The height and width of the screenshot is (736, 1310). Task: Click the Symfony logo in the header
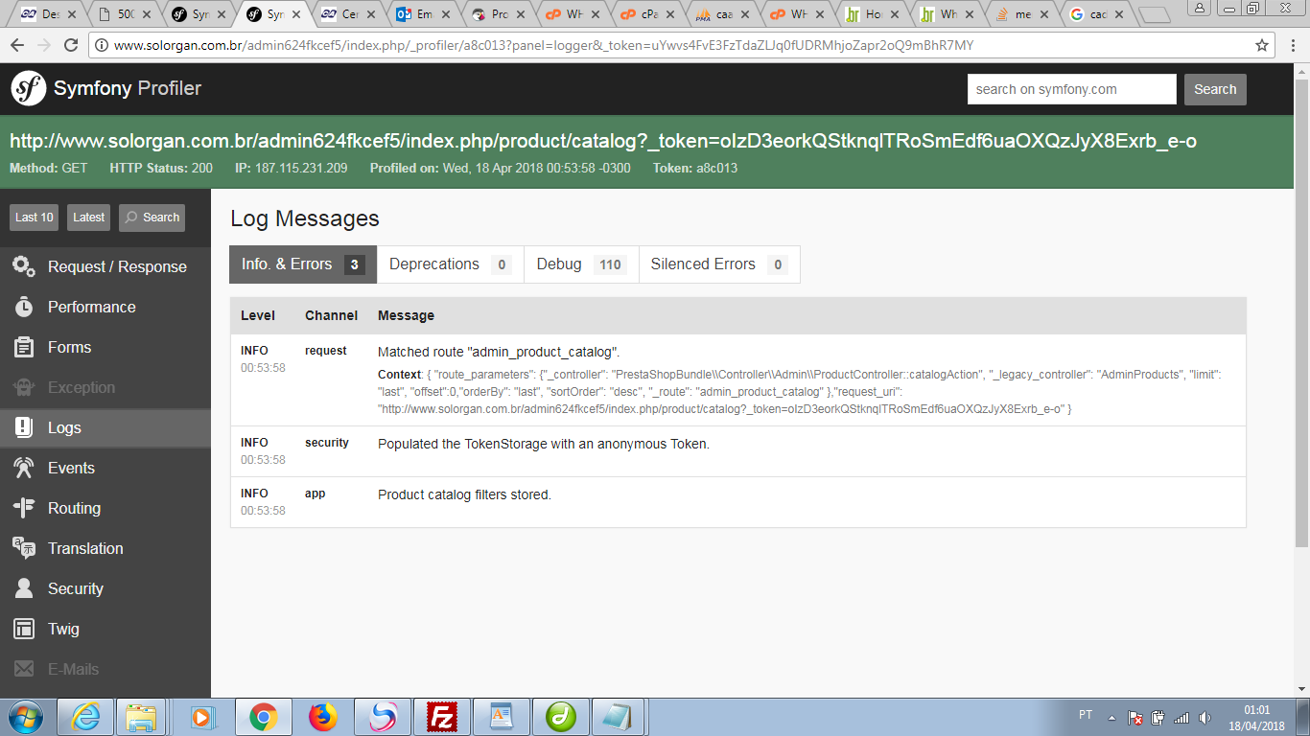pyautogui.click(x=29, y=88)
